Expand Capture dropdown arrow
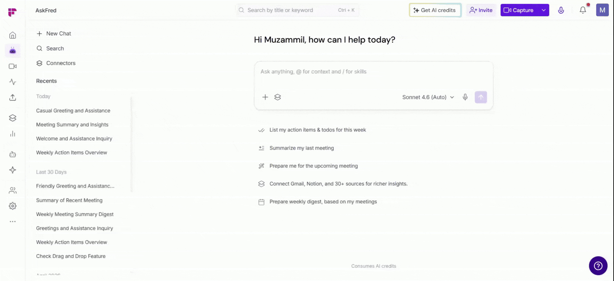This screenshot has width=614, height=281. pyautogui.click(x=543, y=10)
